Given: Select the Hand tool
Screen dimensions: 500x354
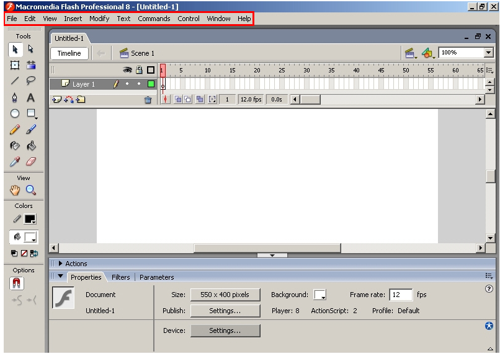Looking at the screenshot, I should tap(15, 190).
